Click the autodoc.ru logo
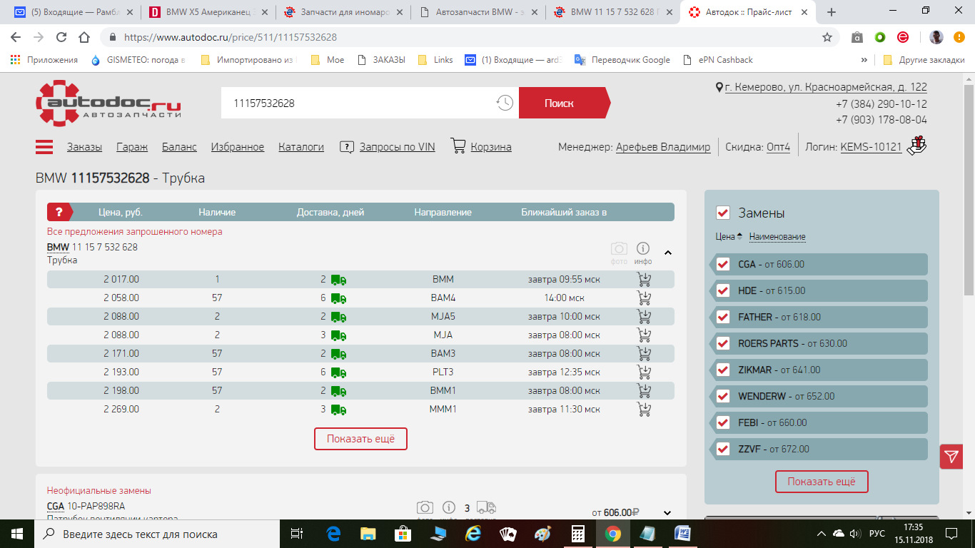 (x=108, y=103)
